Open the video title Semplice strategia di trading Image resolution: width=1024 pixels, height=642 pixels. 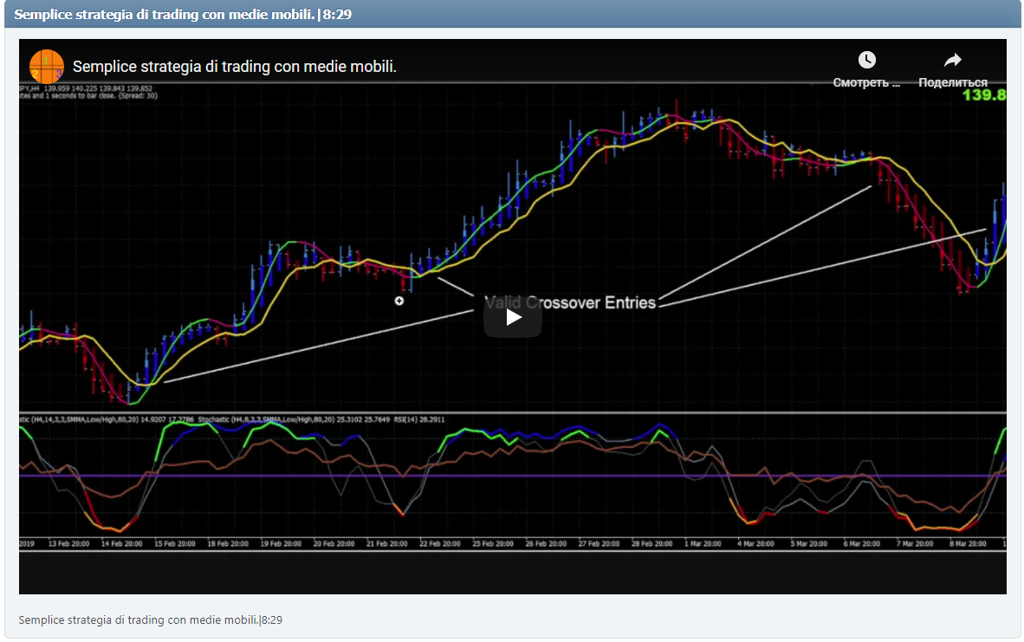click(234, 66)
